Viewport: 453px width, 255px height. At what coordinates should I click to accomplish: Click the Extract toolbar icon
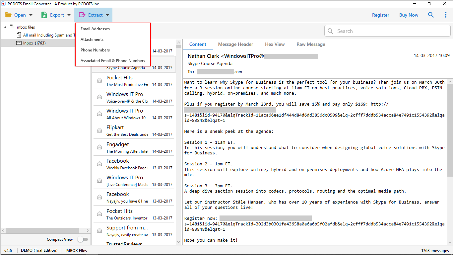82,15
